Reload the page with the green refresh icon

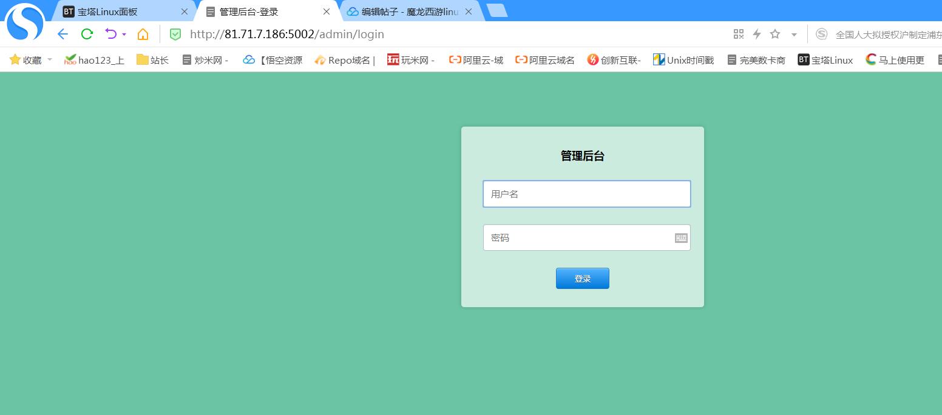coord(87,34)
